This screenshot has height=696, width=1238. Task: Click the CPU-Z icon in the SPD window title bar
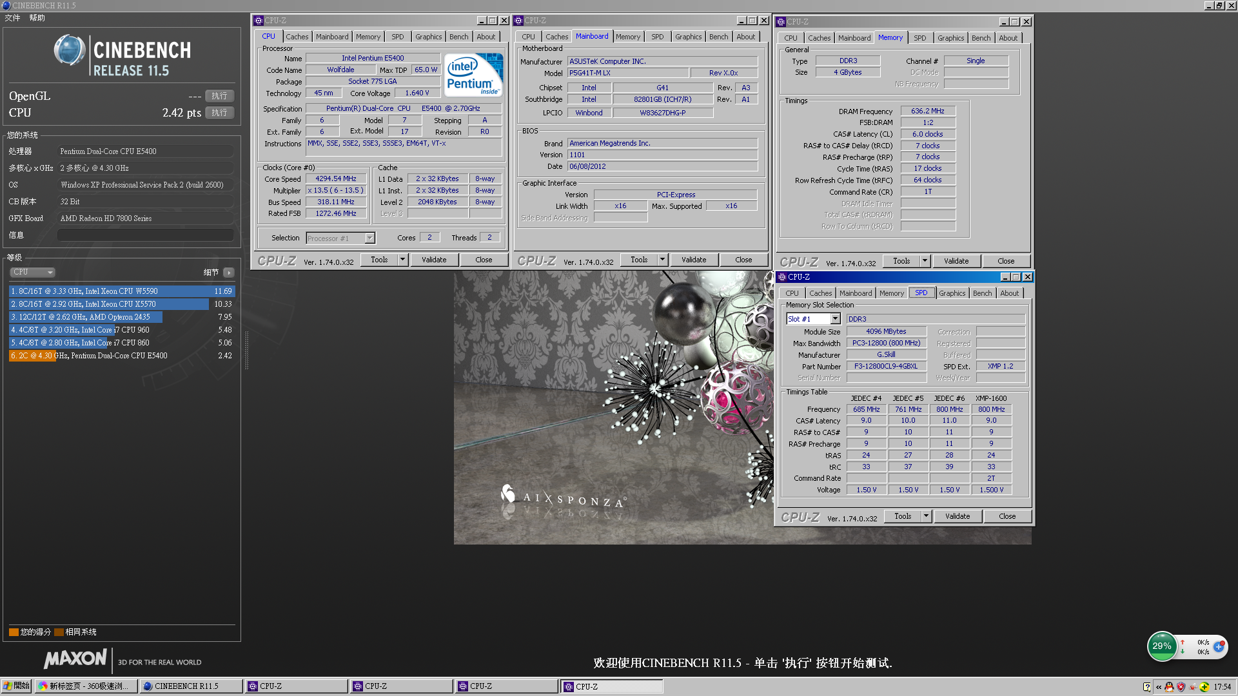(782, 277)
